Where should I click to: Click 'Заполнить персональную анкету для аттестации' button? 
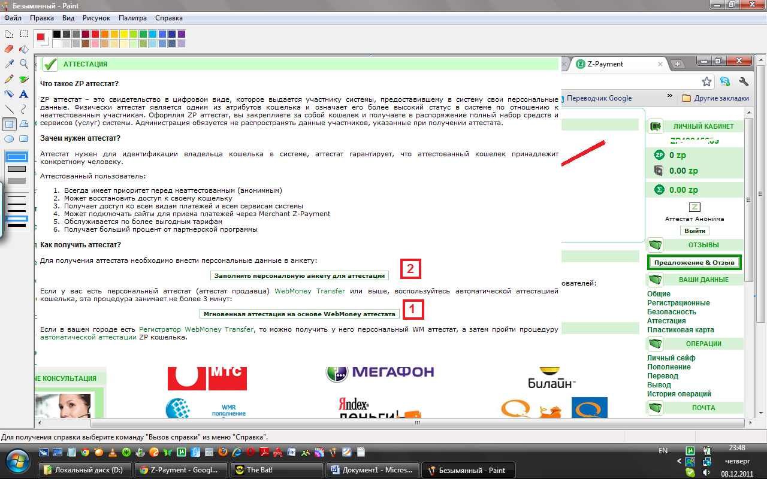(300, 275)
